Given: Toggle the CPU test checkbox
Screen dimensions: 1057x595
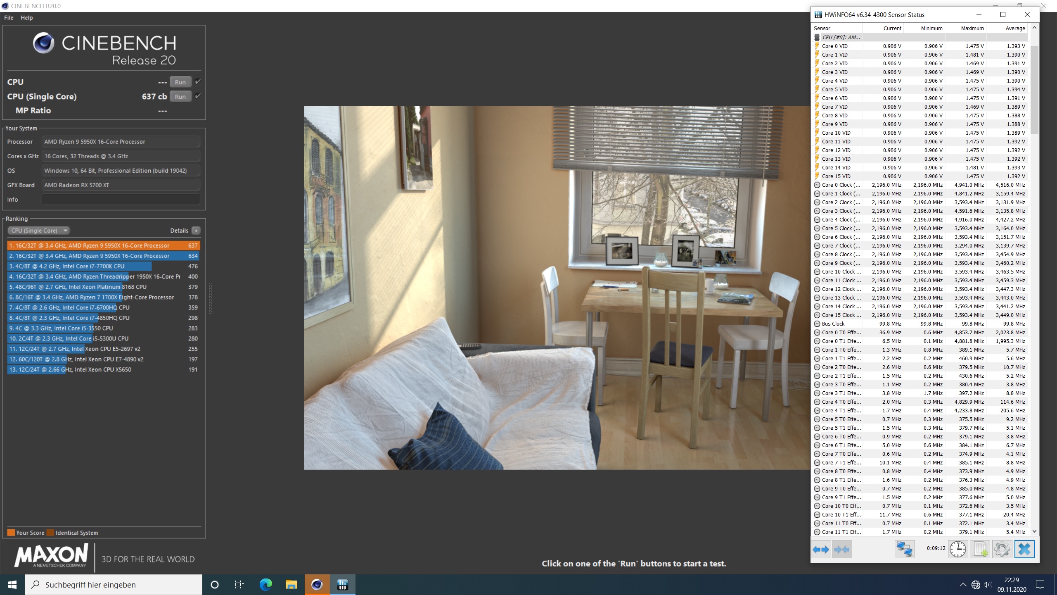Looking at the screenshot, I should click(198, 81).
